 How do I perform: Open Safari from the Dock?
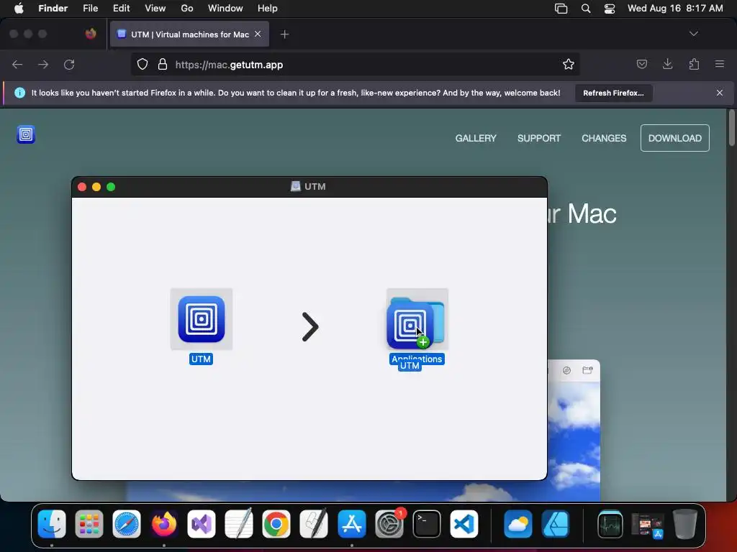point(127,523)
